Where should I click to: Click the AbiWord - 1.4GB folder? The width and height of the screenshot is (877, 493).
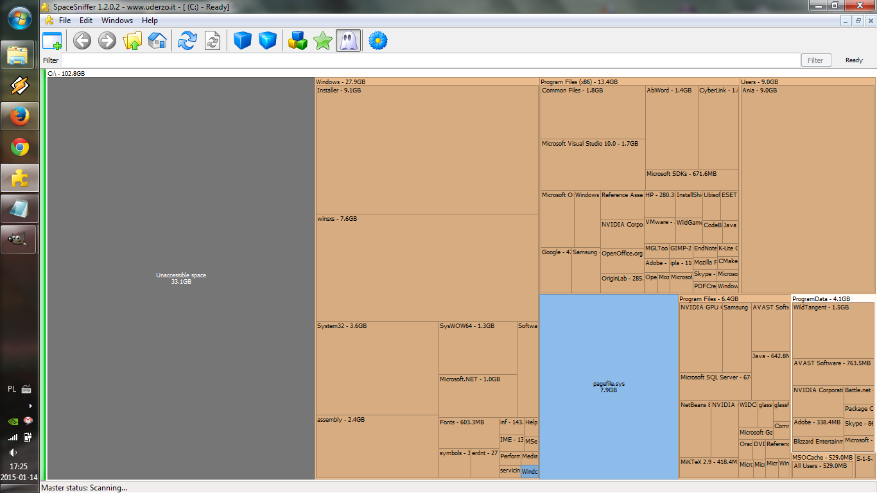(672, 127)
